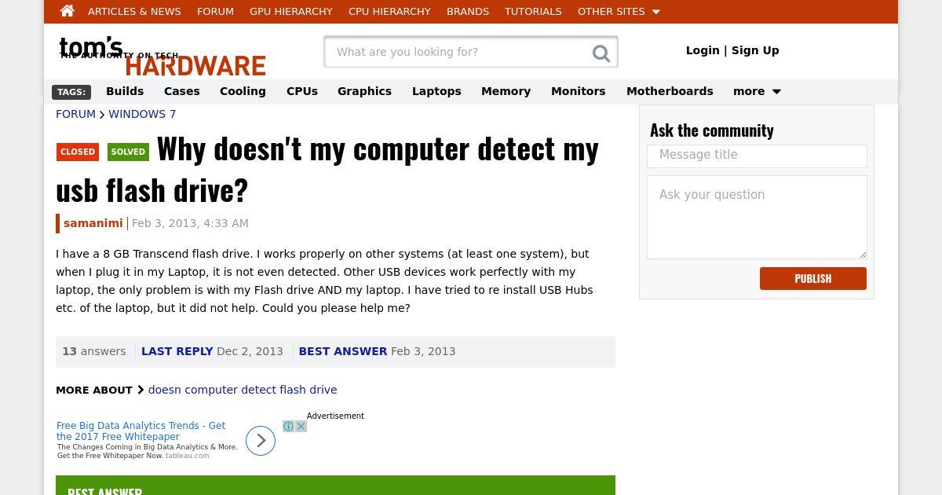Jump to the Best Answer link
Image resolution: width=942 pixels, height=495 pixels.
343,351
